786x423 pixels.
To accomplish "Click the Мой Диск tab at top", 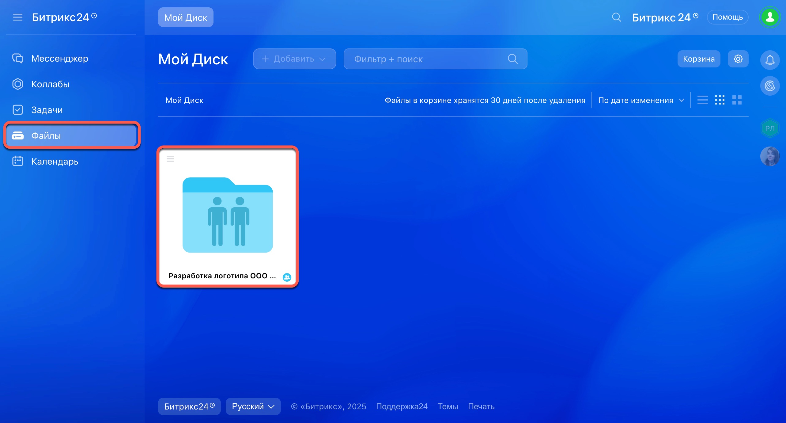I will point(186,17).
